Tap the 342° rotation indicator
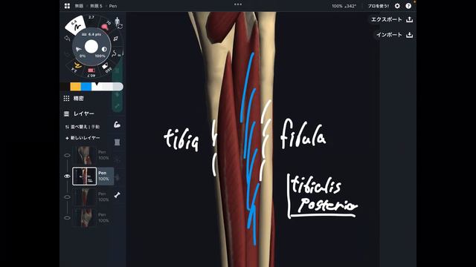The height and width of the screenshot is (267, 476). pyautogui.click(x=350, y=6)
